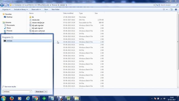
Task: Click the address bar refresh button
Action: pyautogui.click(x=157, y=5)
